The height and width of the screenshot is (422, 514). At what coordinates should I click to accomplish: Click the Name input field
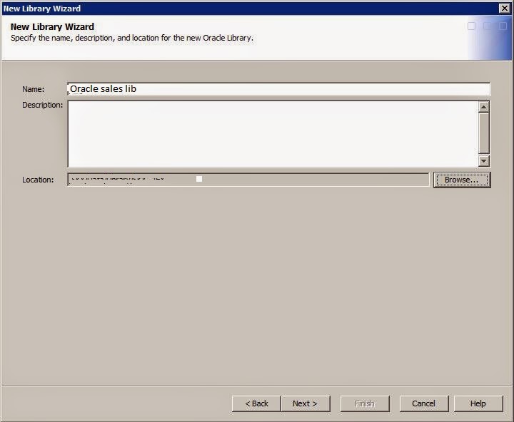coord(278,89)
